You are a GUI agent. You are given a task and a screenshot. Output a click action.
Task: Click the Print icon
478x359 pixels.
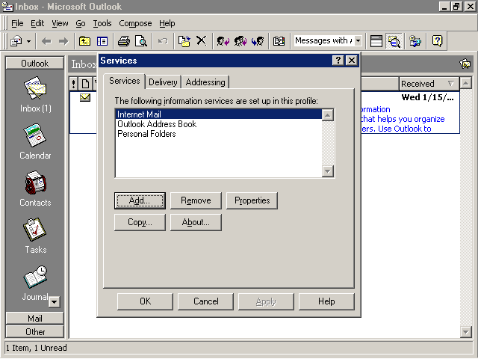(x=124, y=41)
